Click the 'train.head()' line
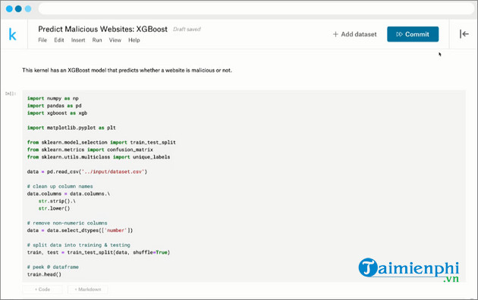 tap(44, 274)
